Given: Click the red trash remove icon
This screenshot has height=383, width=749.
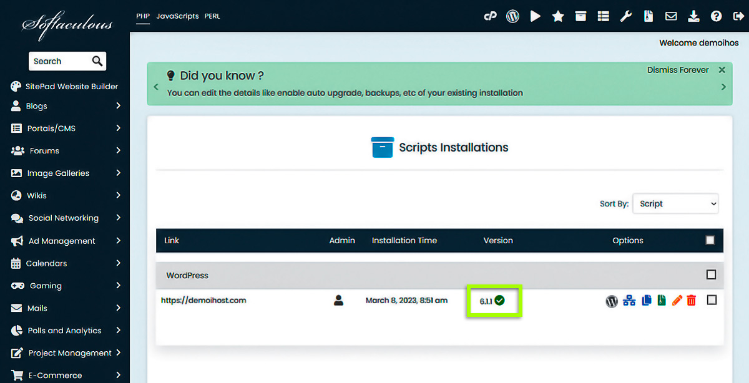Looking at the screenshot, I should (x=692, y=301).
